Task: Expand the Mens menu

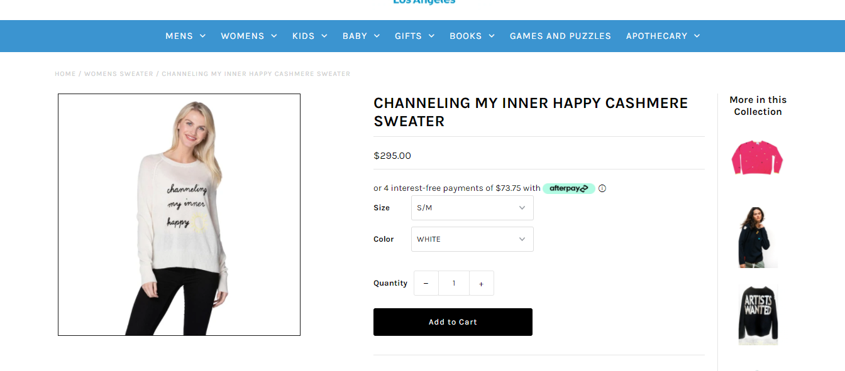Action: click(x=185, y=36)
